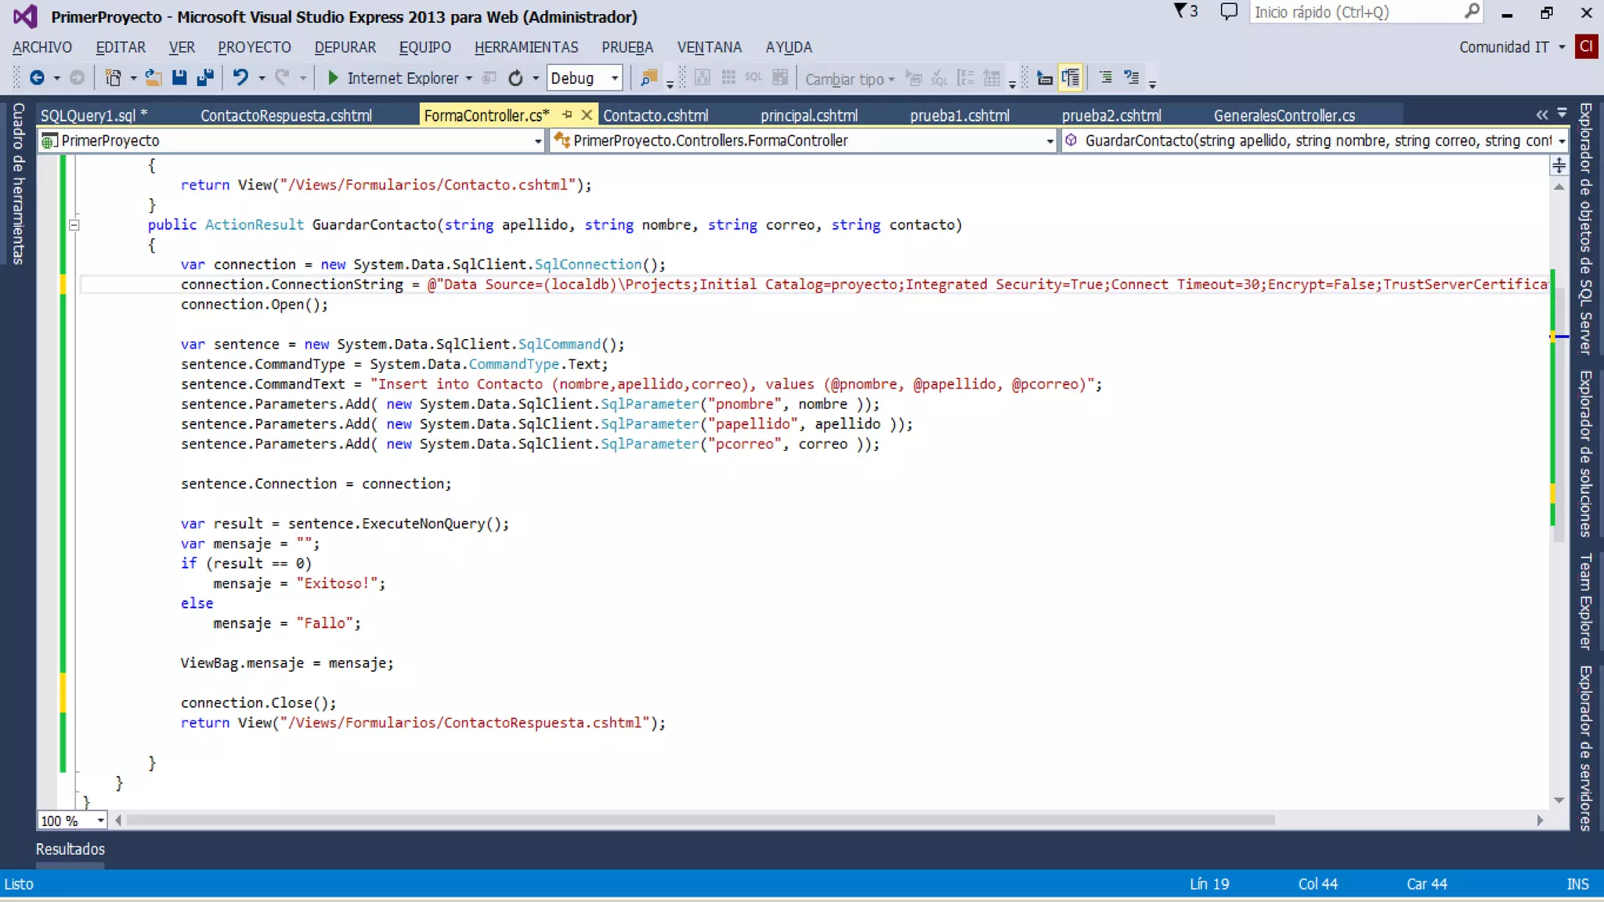Click the Refresh browser icon
The image size is (1604, 902).
(x=515, y=78)
